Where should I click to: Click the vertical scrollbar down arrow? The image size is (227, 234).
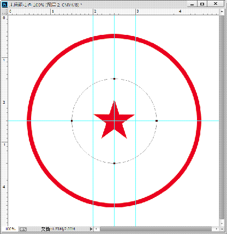click(222, 224)
